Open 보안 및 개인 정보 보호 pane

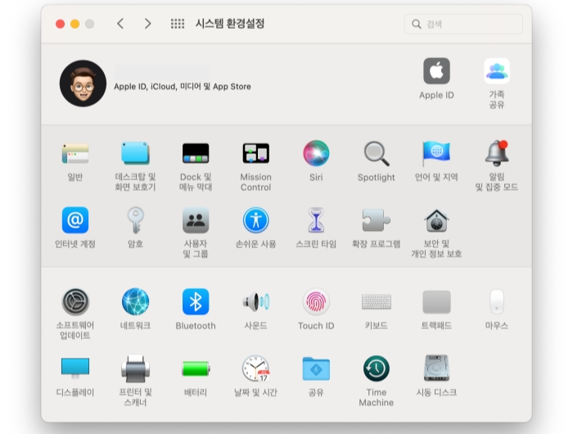436,220
